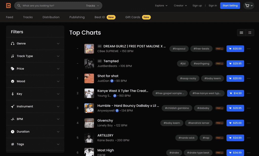Go to the Distribution tab

51,17
